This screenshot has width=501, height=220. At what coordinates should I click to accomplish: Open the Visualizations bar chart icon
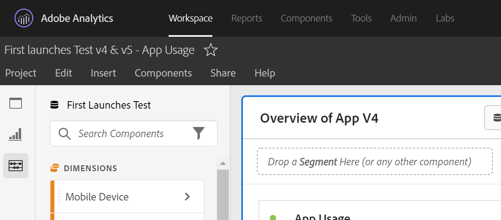tap(16, 134)
